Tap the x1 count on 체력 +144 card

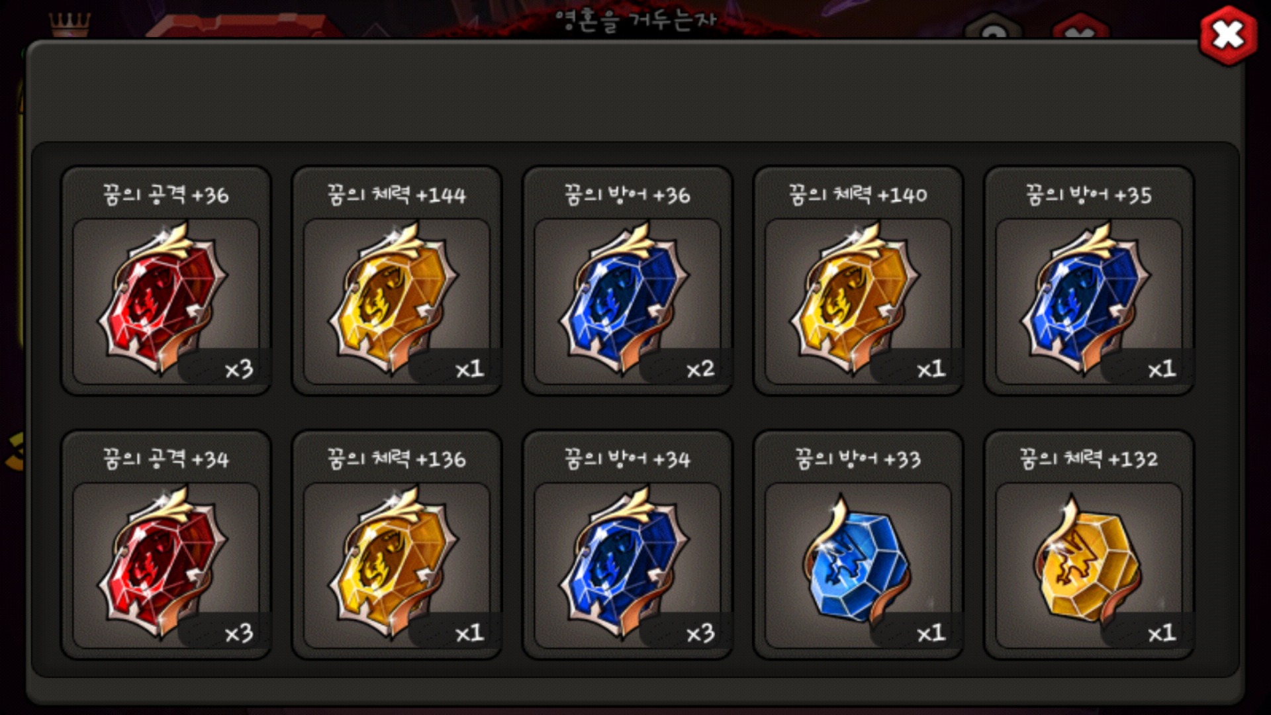469,369
